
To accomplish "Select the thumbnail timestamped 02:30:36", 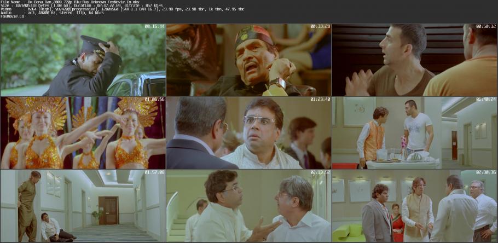I will [414, 206].
